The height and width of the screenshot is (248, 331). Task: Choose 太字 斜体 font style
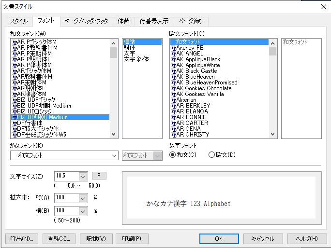click(x=136, y=59)
